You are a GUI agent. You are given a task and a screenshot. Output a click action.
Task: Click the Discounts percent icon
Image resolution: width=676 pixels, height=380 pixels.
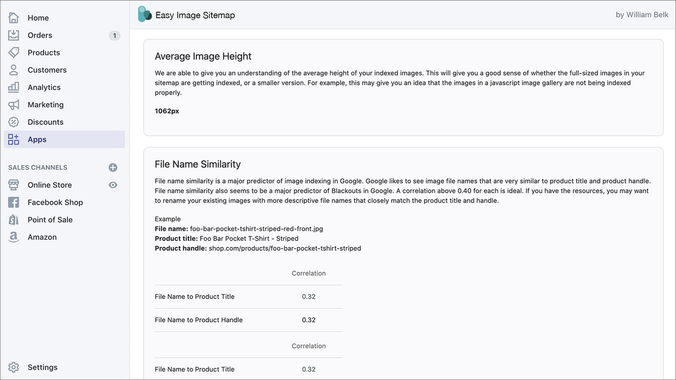[x=13, y=122]
